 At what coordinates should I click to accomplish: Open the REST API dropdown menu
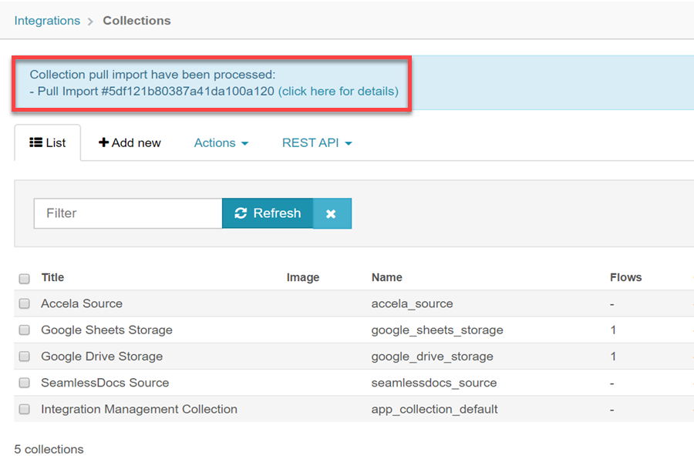[317, 142]
